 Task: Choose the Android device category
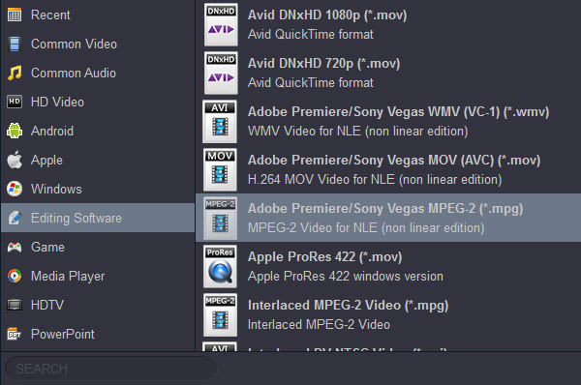tap(98, 131)
